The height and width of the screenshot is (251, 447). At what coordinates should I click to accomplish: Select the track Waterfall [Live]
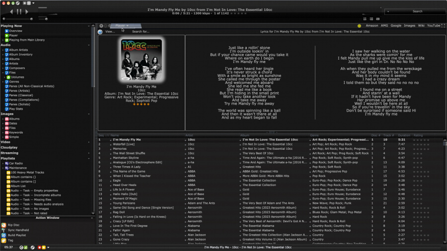(124, 144)
